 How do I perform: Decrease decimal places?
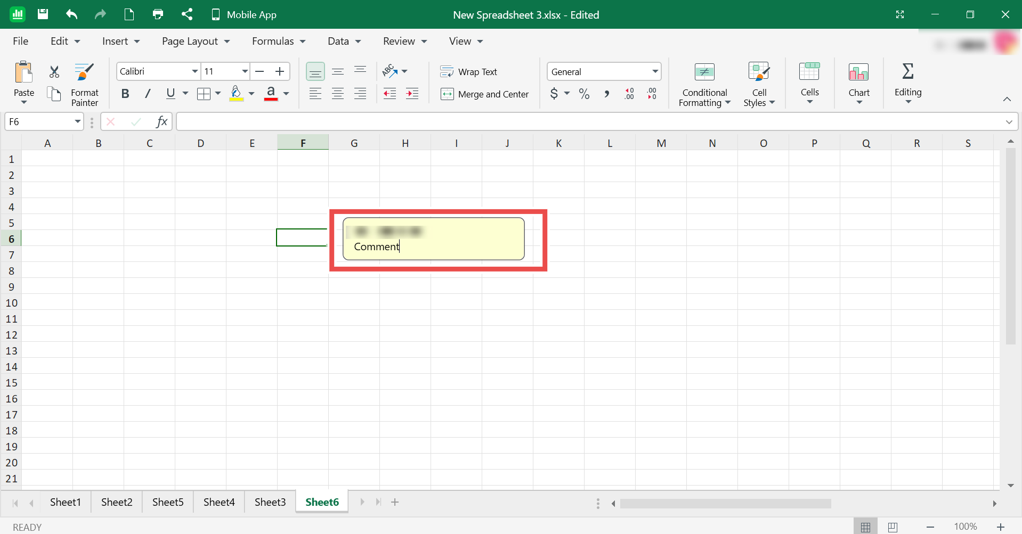652,94
